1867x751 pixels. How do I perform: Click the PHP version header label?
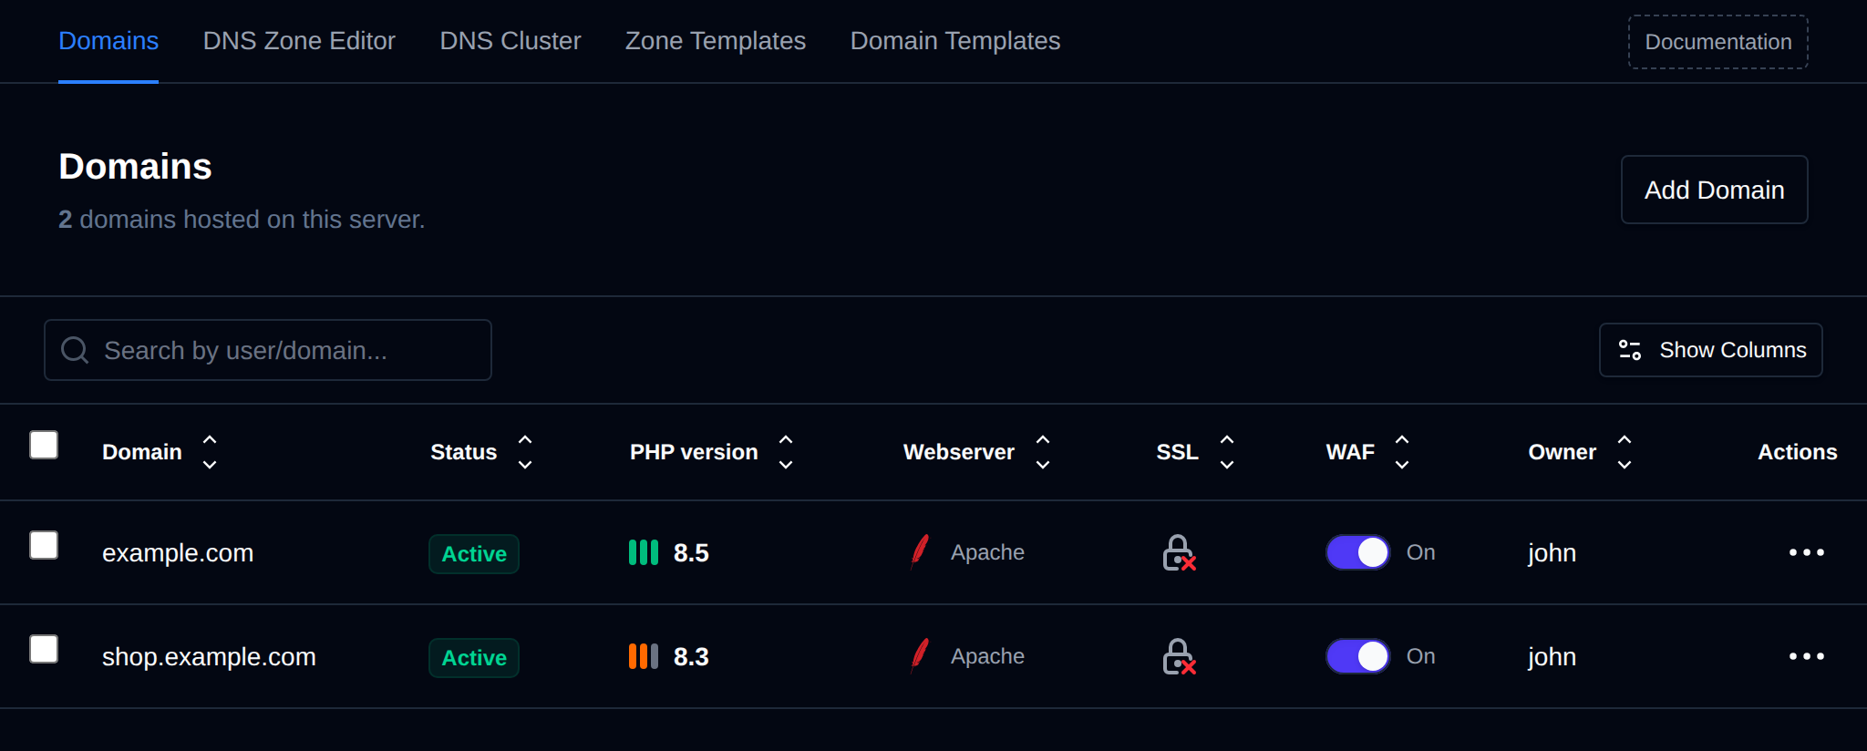point(694,452)
